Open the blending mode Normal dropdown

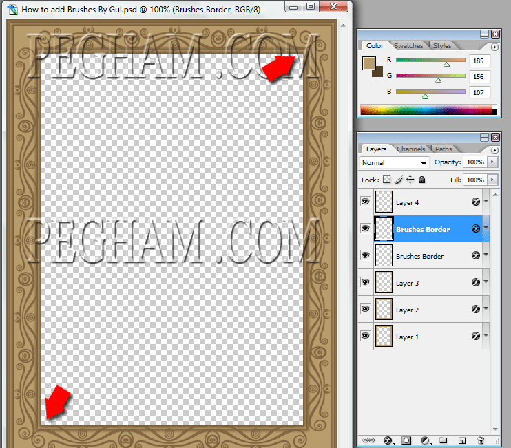394,162
